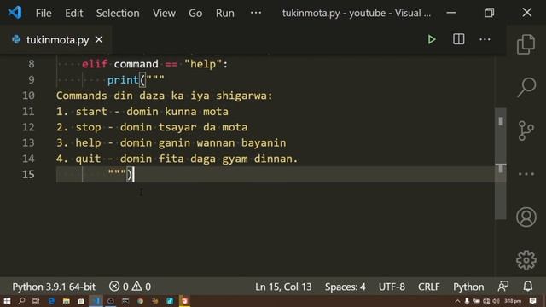Open File Explorer from the taskbar
The width and height of the screenshot is (546, 307).
pyautogui.click(x=67, y=301)
